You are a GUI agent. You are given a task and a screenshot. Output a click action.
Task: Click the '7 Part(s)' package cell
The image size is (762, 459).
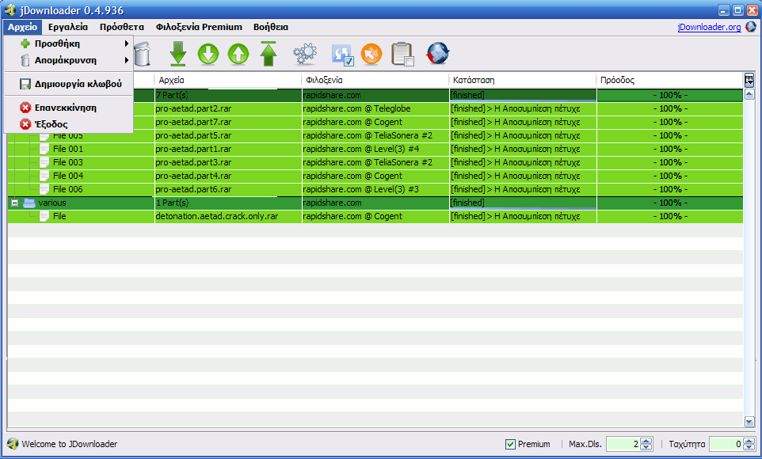pyautogui.click(x=228, y=95)
